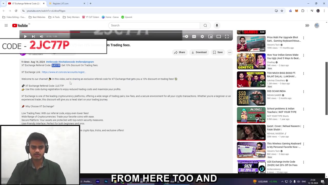Skip to next video with the Next button
This screenshot has width=328, height=185.
33,36
